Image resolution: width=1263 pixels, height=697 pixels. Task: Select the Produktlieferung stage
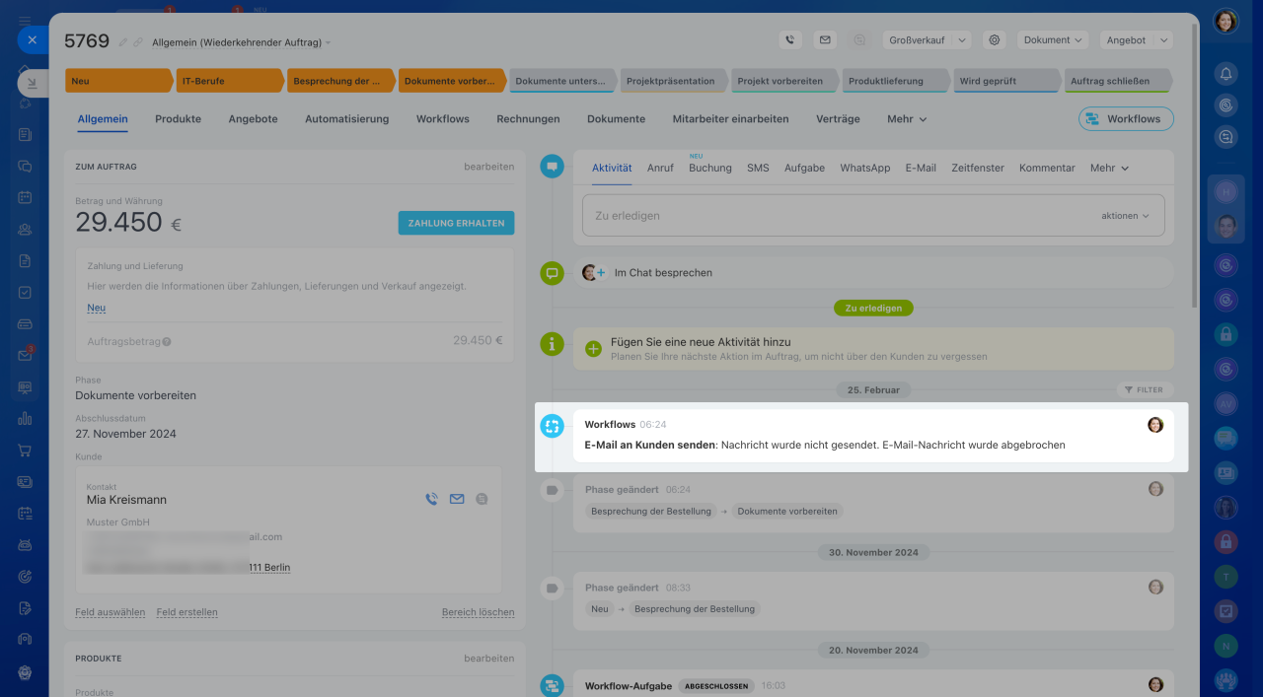pos(896,81)
